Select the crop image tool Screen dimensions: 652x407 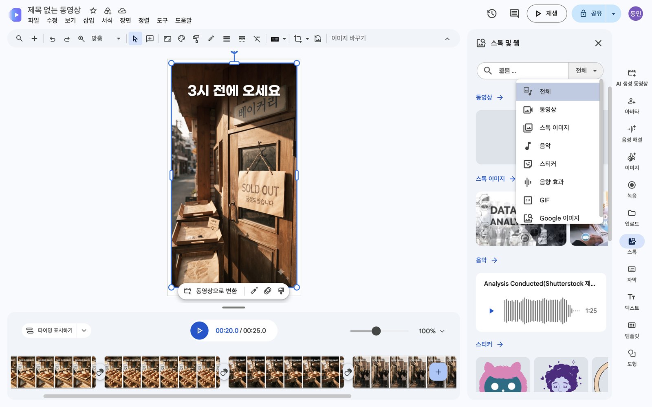[x=298, y=39]
